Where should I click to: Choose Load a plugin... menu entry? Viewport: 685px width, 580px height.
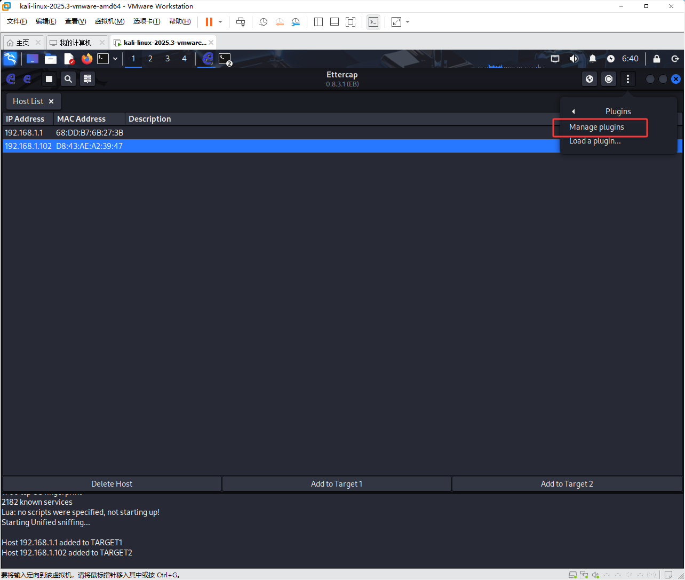click(x=595, y=141)
